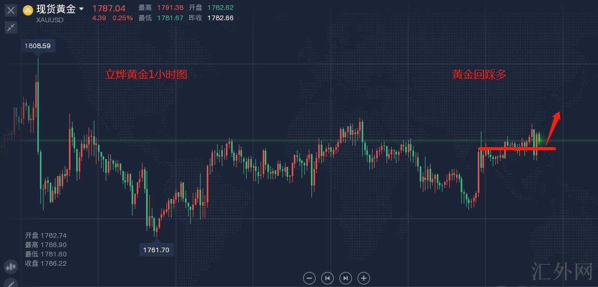
Task: Click the gold coin symbol icon
Action: (x=28, y=10)
